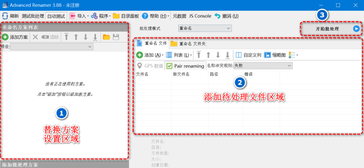Open the 导入 import menu
Screen dimensions: 364x168
(79, 16)
